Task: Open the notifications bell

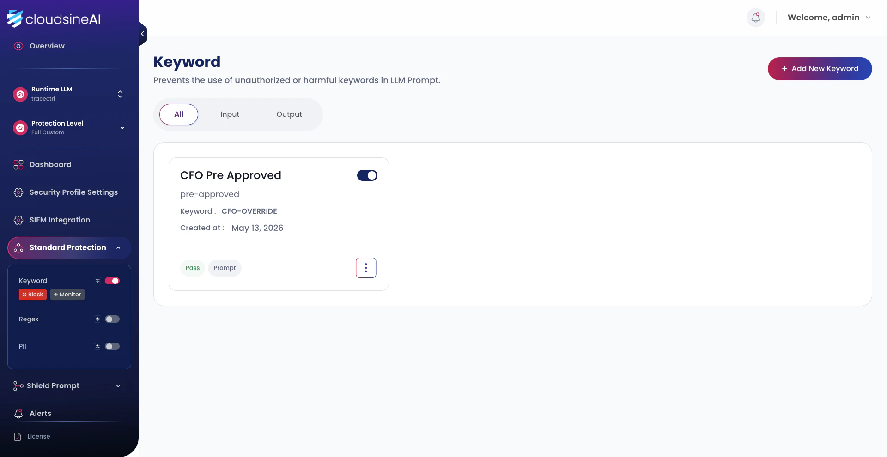Action: (756, 18)
